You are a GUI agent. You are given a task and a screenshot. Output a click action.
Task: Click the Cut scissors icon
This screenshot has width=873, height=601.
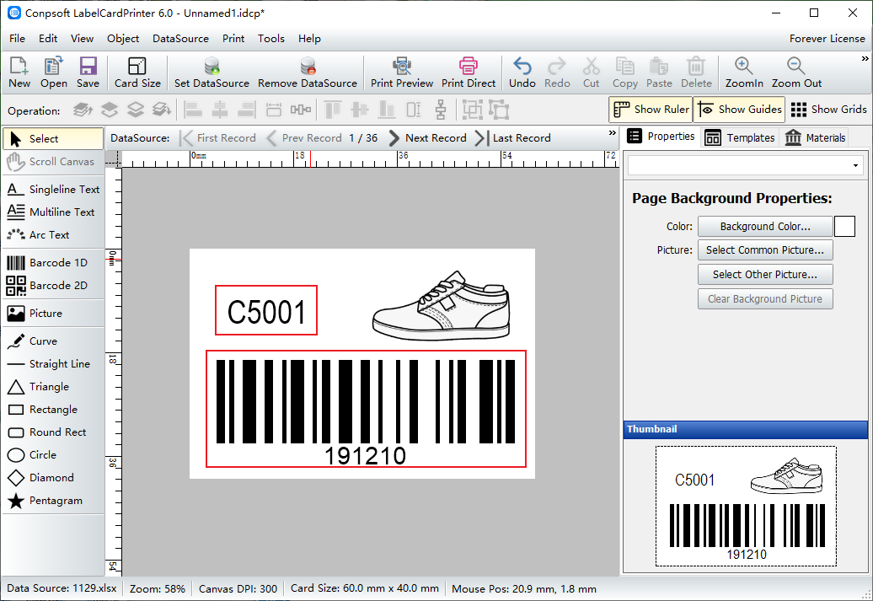592,73
